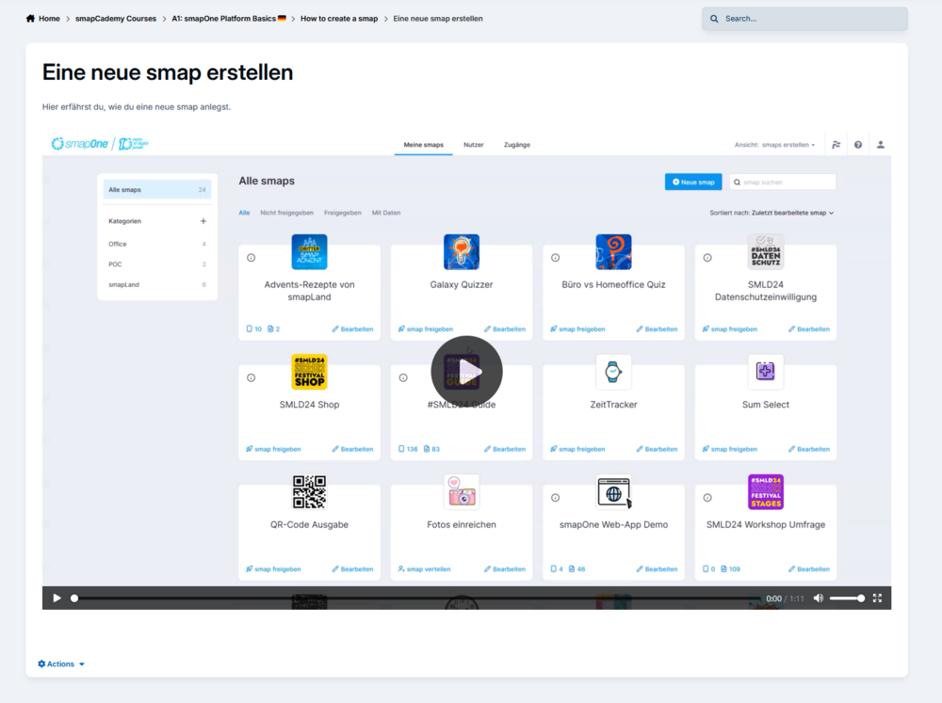Click the ZeitTracker watch icon
Screen dimensions: 942x703
pyautogui.click(x=613, y=373)
